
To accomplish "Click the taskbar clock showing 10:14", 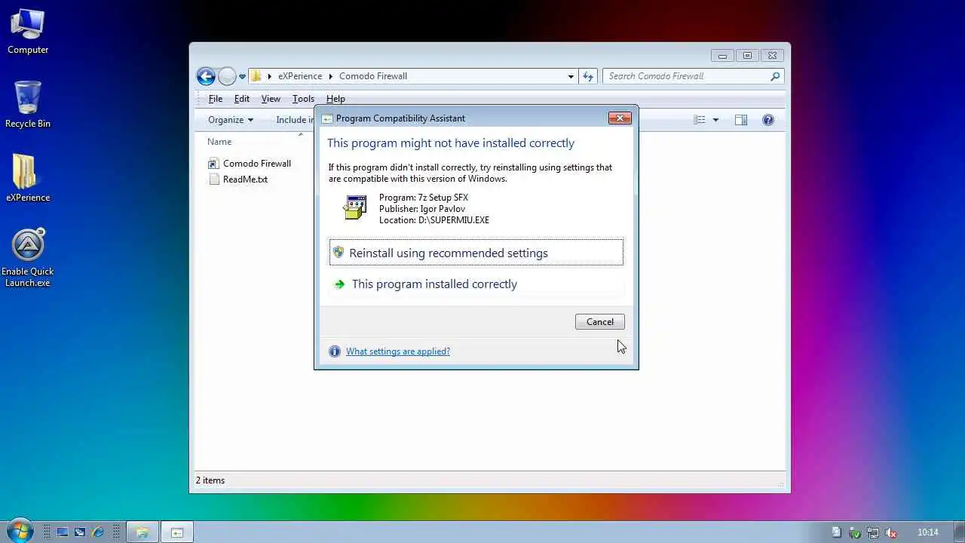I will 928,532.
